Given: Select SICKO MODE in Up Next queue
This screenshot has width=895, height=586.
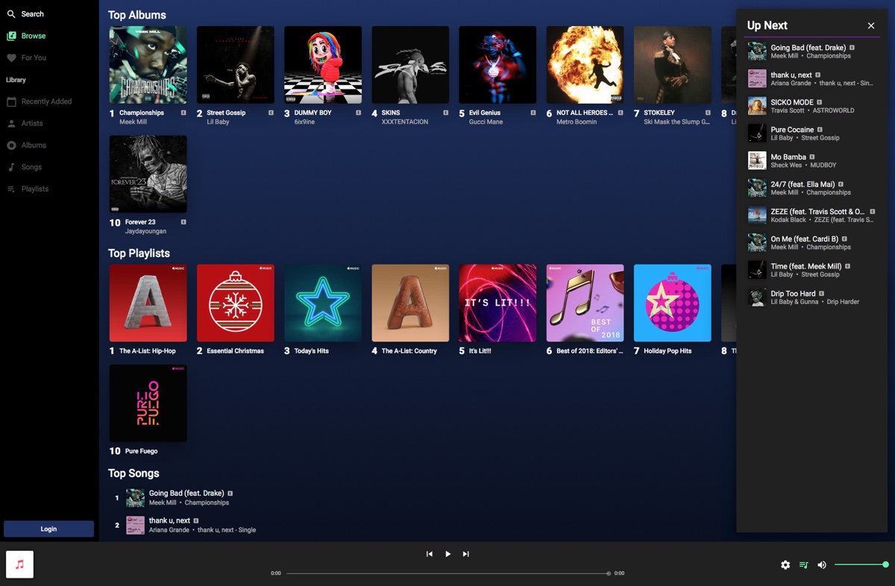Looking at the screenshot, I should pyautogui.click(x=811, y=106).
